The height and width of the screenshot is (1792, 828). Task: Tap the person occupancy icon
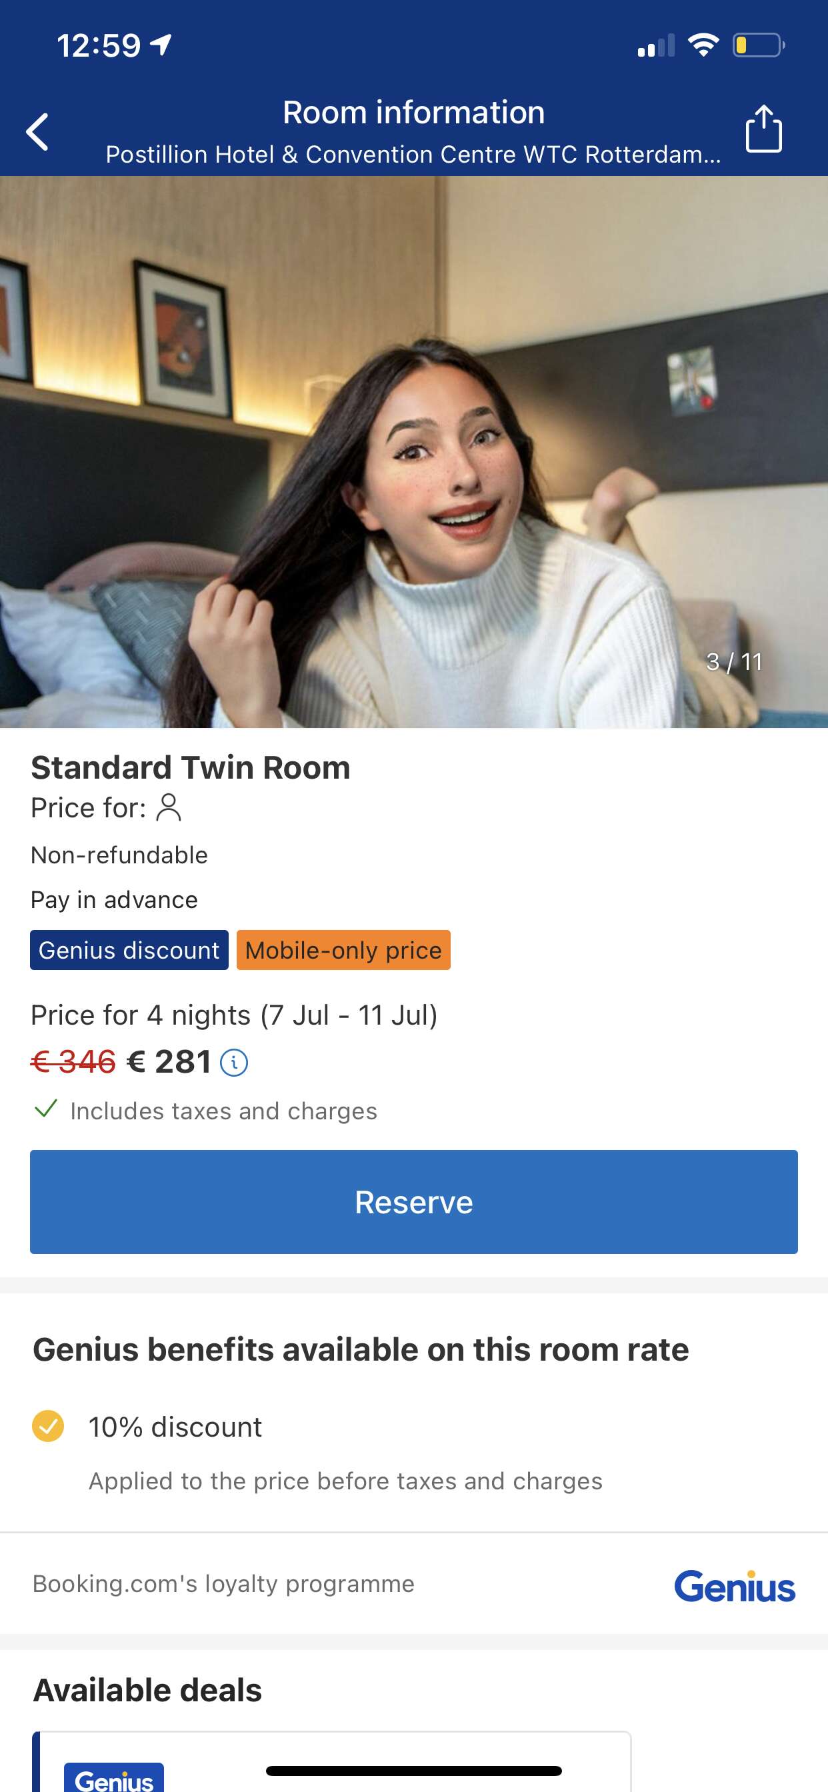coord(169,807)
